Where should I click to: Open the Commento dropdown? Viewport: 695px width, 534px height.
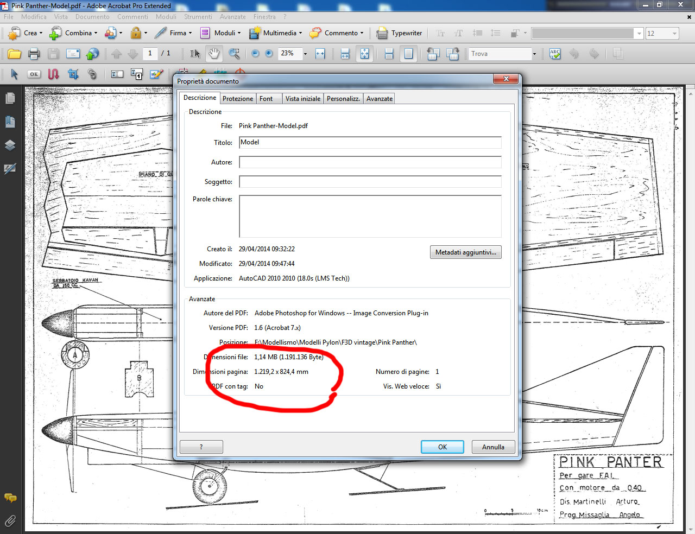337,33
